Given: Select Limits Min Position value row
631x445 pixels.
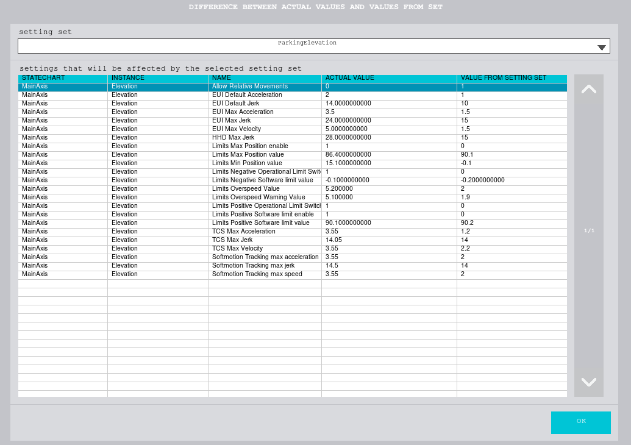Looking at the screenshot, I should (x=293, y=163).
